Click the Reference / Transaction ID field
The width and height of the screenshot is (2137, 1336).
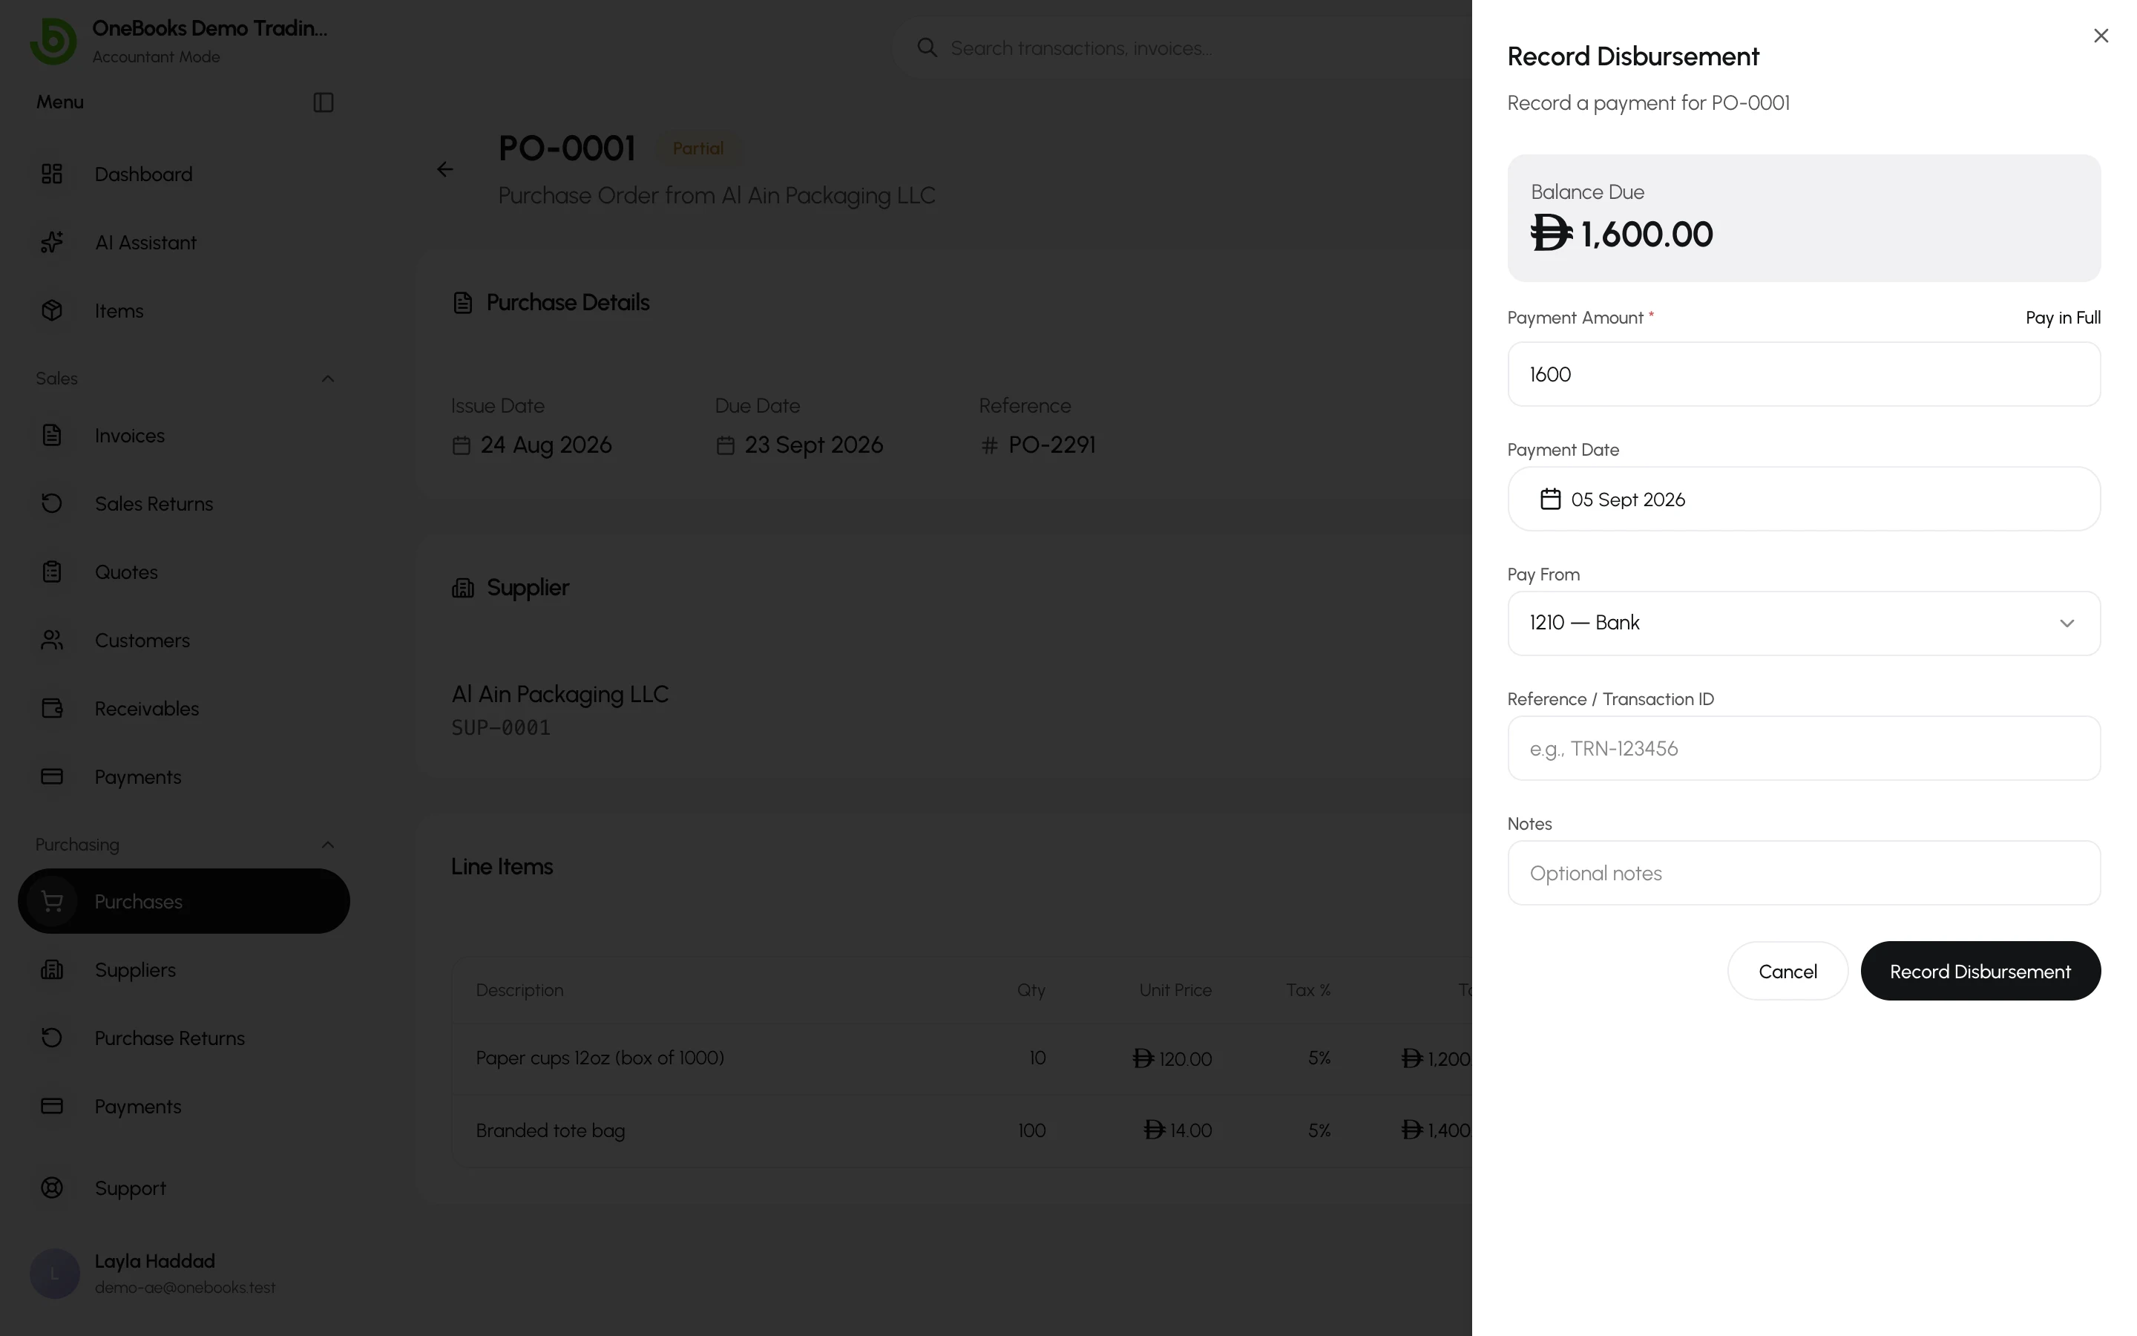[x=1803, y=748]
